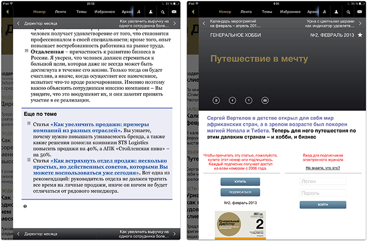
Task: Go to next article Урна с цветными шарами
Action: [x=333, y=23]
